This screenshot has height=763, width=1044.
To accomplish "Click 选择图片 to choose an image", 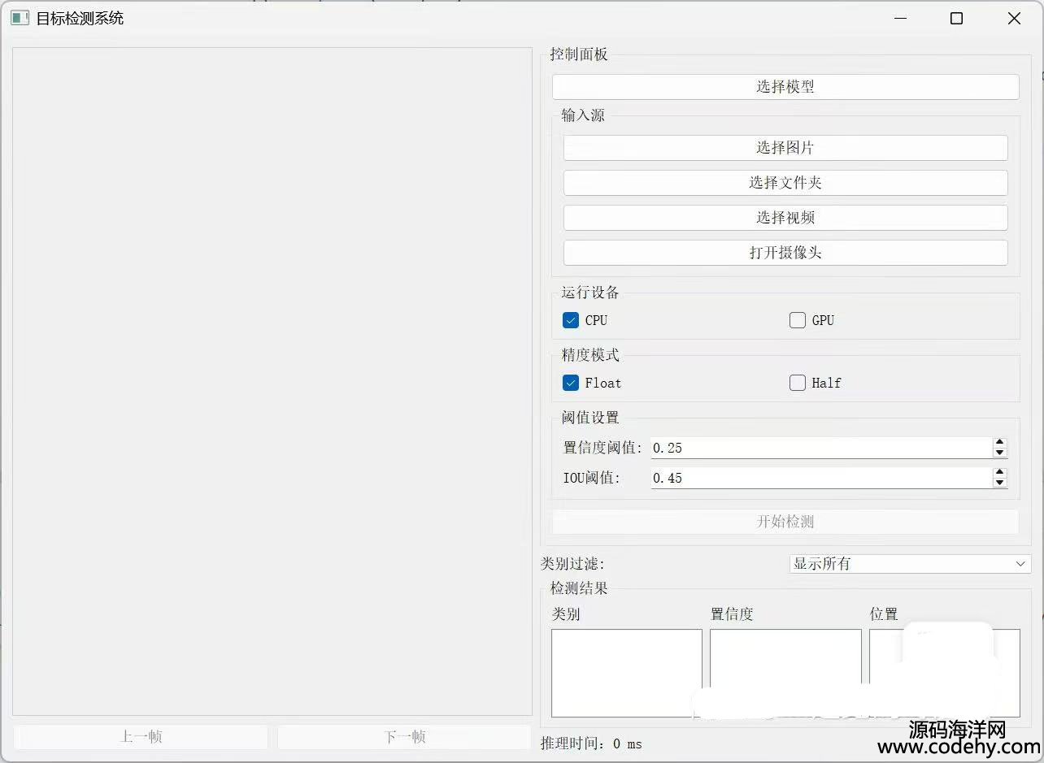I will pyautogui.click(x=785, y=148).
